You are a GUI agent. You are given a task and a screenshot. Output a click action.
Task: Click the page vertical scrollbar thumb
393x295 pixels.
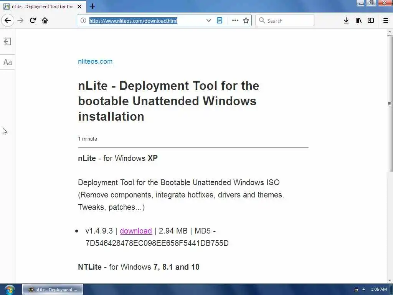pyautogui.click(x=390, y=104)
